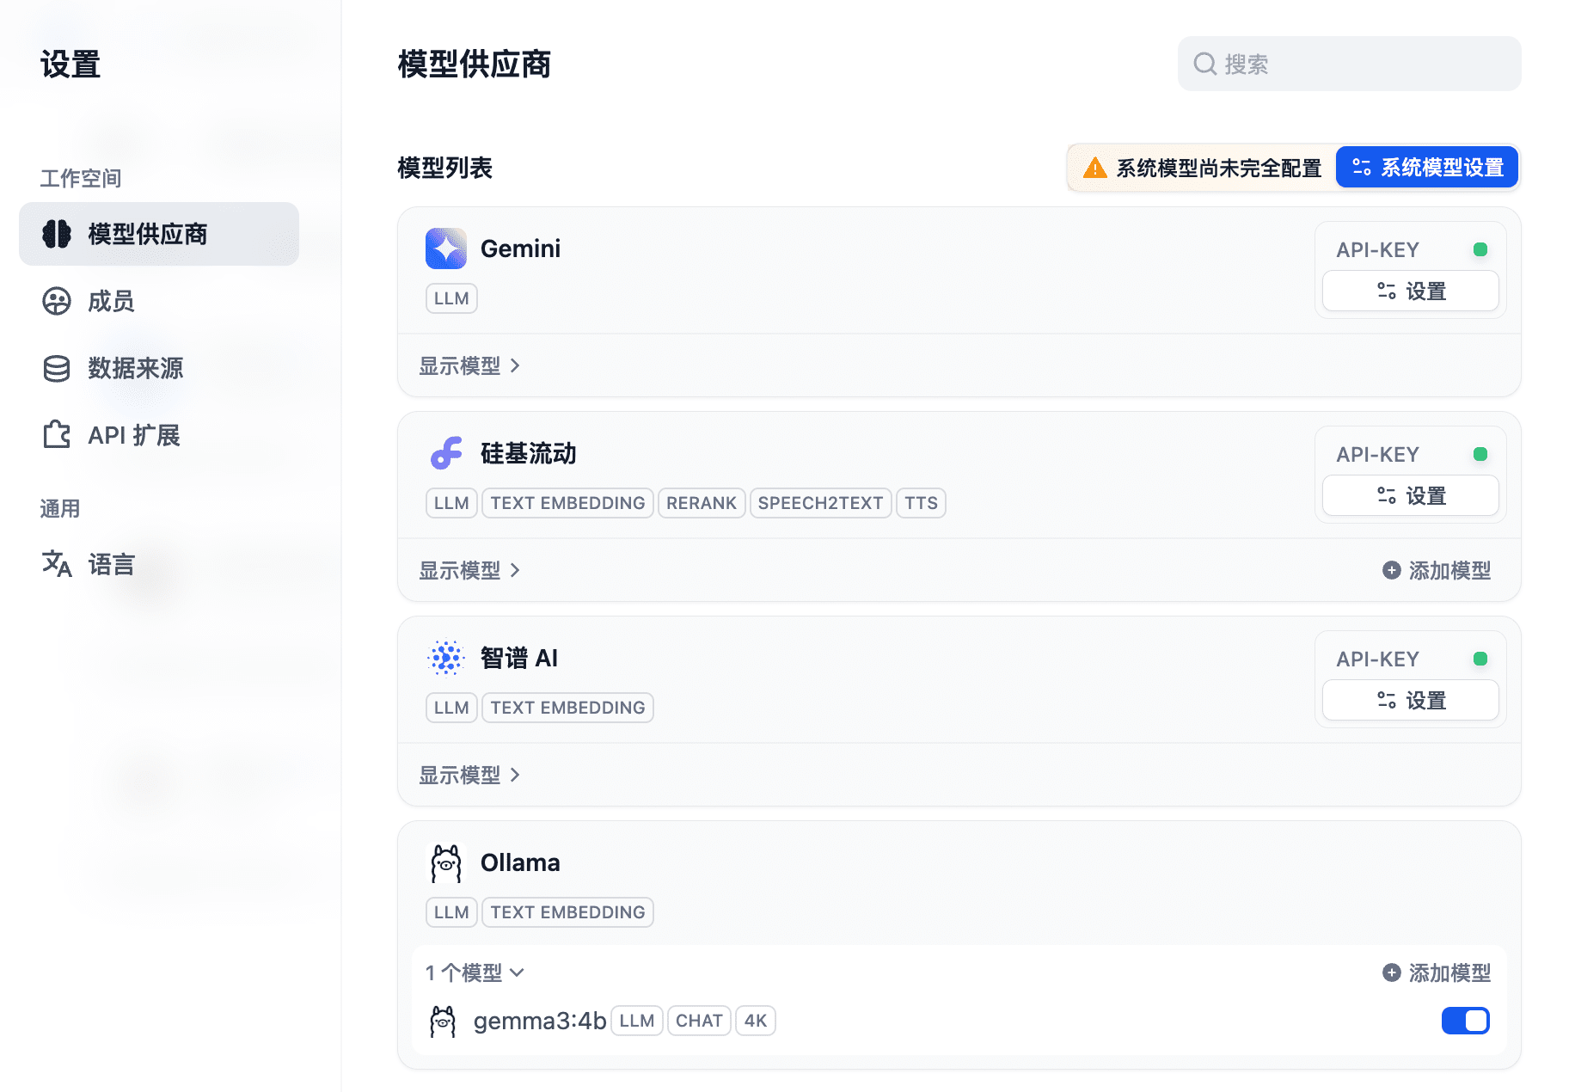
Task: Click the 成员 members face icon
Action: click(x=57, y=301)
